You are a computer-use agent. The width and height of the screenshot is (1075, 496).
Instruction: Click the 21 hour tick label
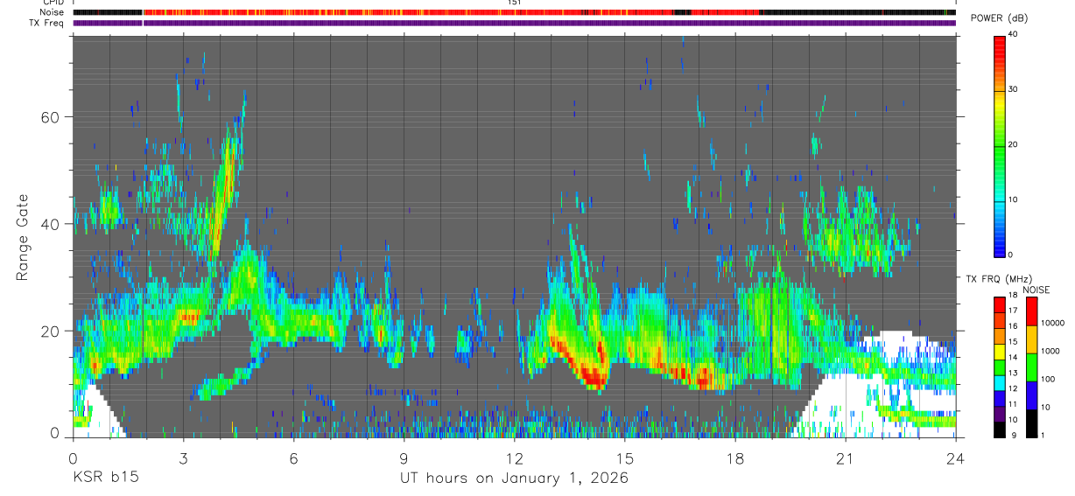tap(845, 458)
